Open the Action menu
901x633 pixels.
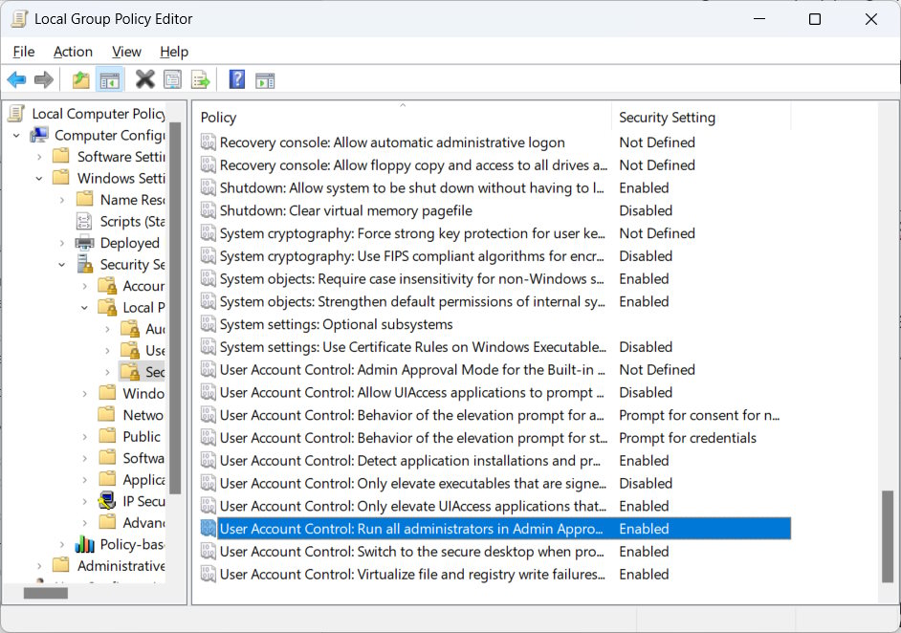point(73,52)
